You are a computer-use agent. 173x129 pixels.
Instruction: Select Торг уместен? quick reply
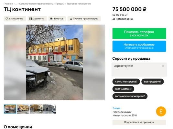coord(123,89)
